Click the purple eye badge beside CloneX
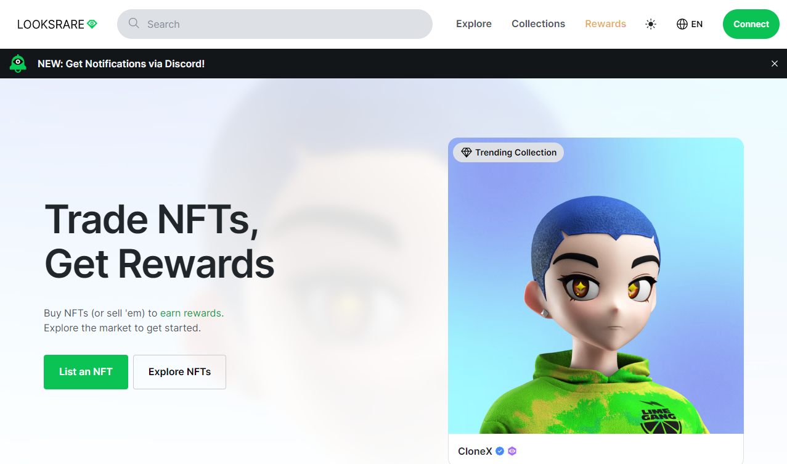This screenshot has height=464, width=787. point(512,451)
